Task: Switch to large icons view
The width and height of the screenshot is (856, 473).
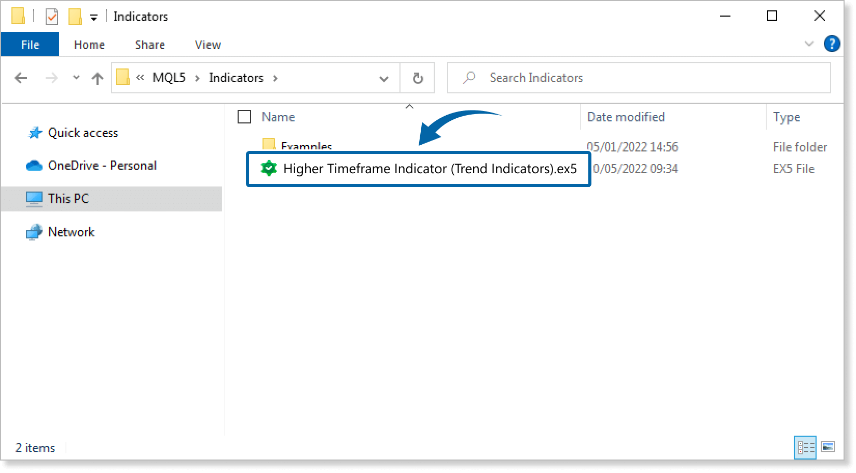Action: 828,447
